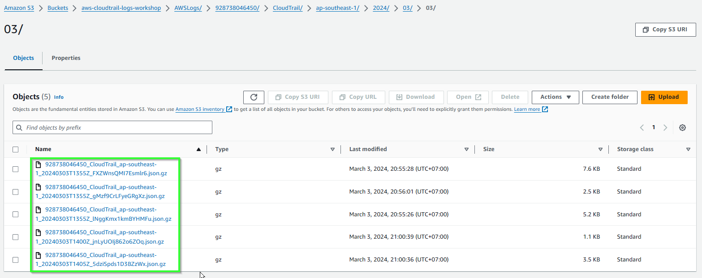The height and width of the screenshot is (278, 702).
Task: Open the Info link beside Objects (5)
Action: tap(59, 97)
